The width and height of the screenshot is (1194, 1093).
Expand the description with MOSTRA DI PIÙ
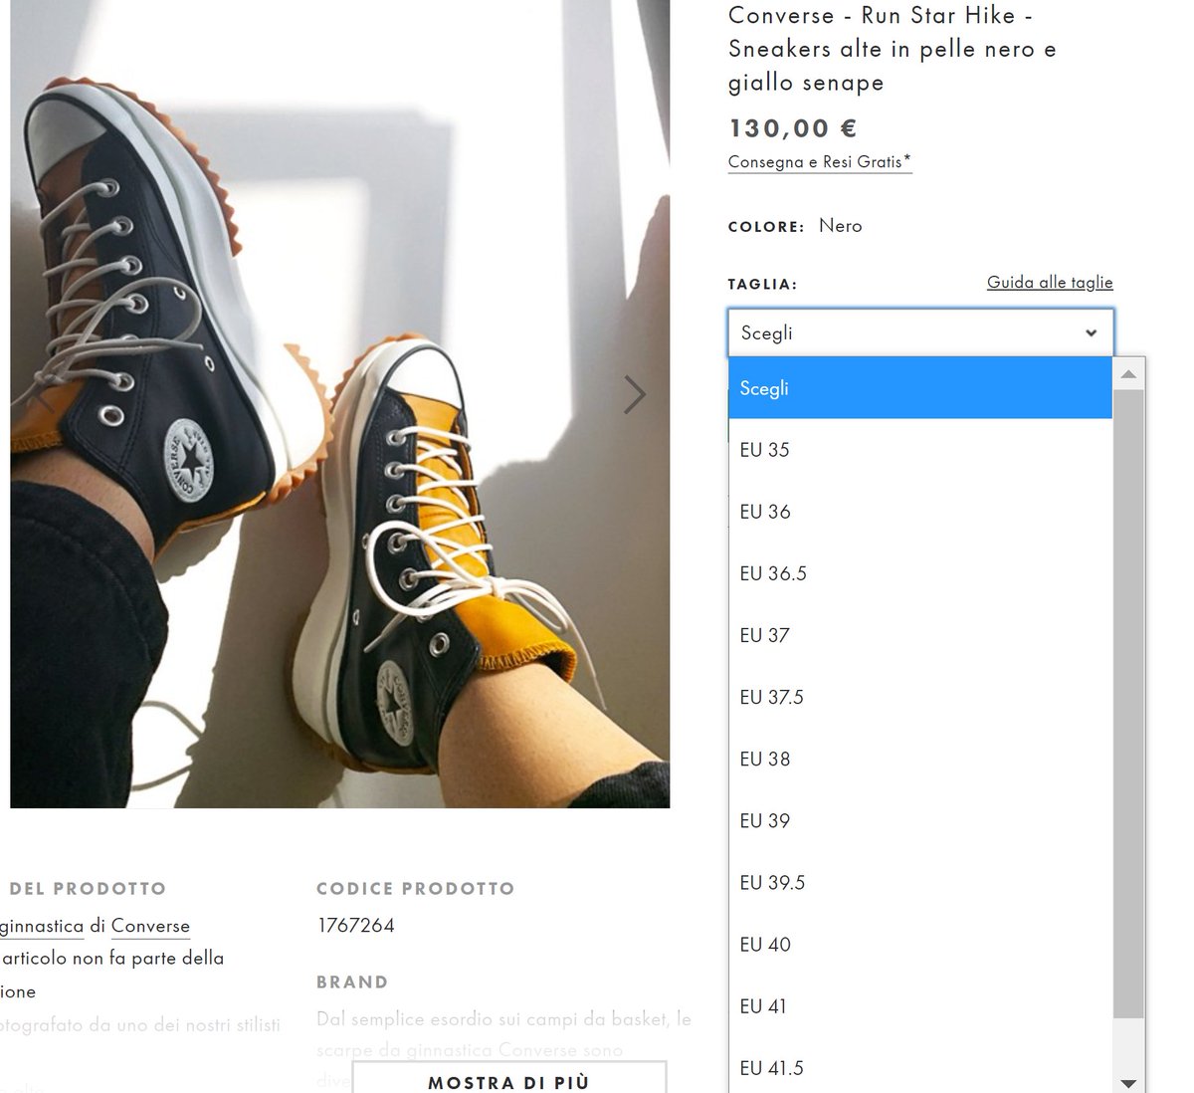[507, 1082]
